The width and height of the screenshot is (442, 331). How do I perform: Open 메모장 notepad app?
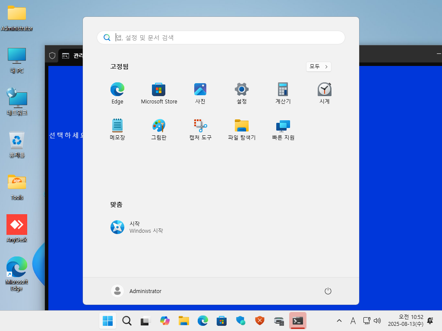(117, 129)
